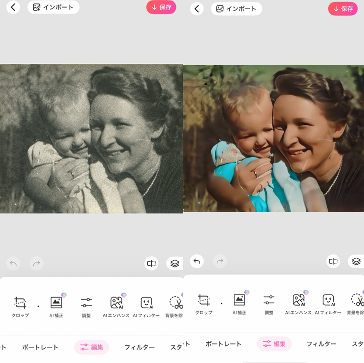Toggle before/after compare icon in right panel

pos(333,261)
